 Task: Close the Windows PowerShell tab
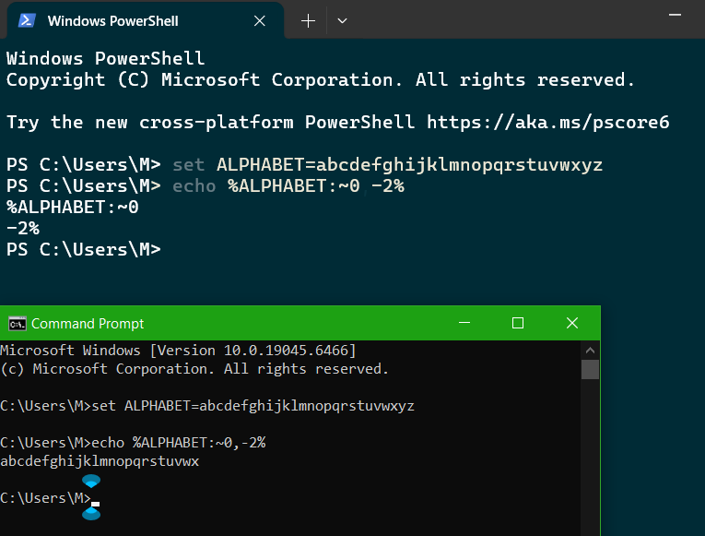tap(260, 20)
